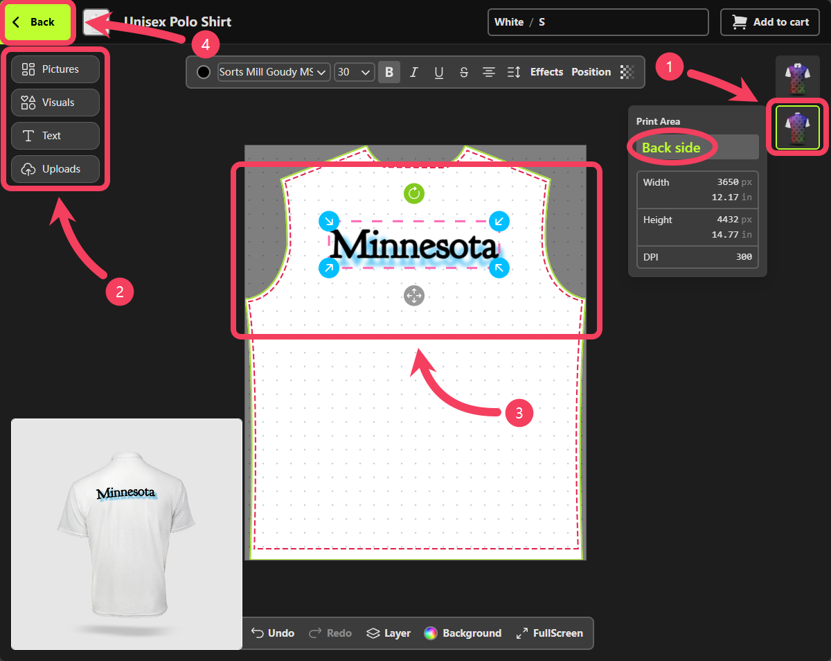Enter FullScreen mode
The height and width of the screenshot is (661, 831).
[x=550, y=633]
